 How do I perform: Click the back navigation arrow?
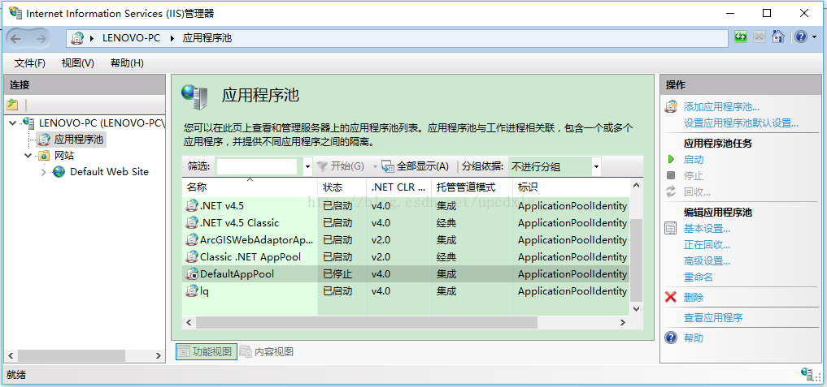pos(15,38)
